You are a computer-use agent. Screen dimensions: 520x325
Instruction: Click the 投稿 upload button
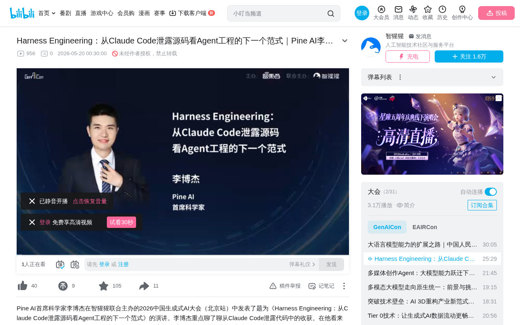pyautogui.click(x=496, y=13)
